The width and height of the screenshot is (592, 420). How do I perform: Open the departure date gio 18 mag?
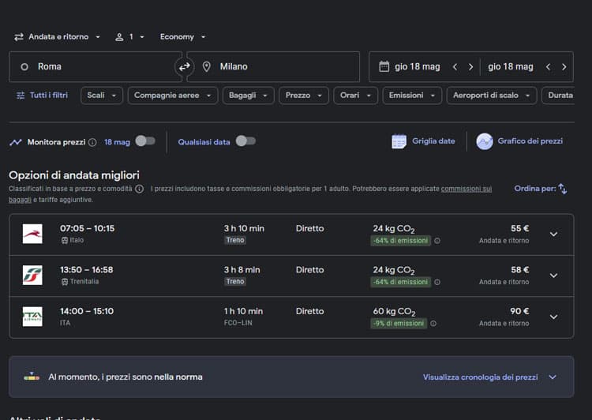[x=418, y=67]
